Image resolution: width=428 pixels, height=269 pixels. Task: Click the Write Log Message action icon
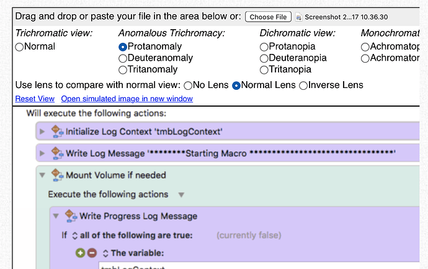pos(57,153)
